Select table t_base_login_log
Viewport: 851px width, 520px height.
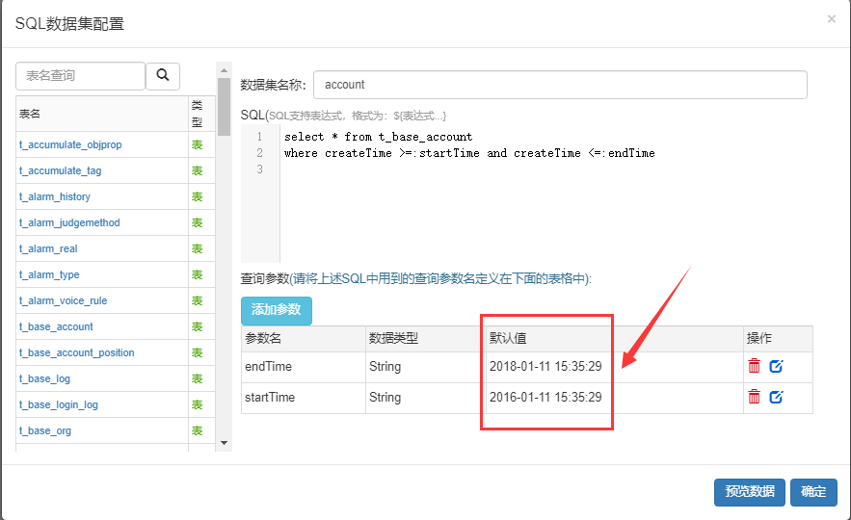pos(59,405)
